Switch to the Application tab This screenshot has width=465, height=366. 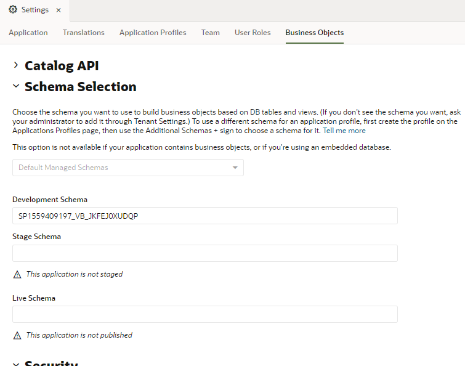click(28, 32)
